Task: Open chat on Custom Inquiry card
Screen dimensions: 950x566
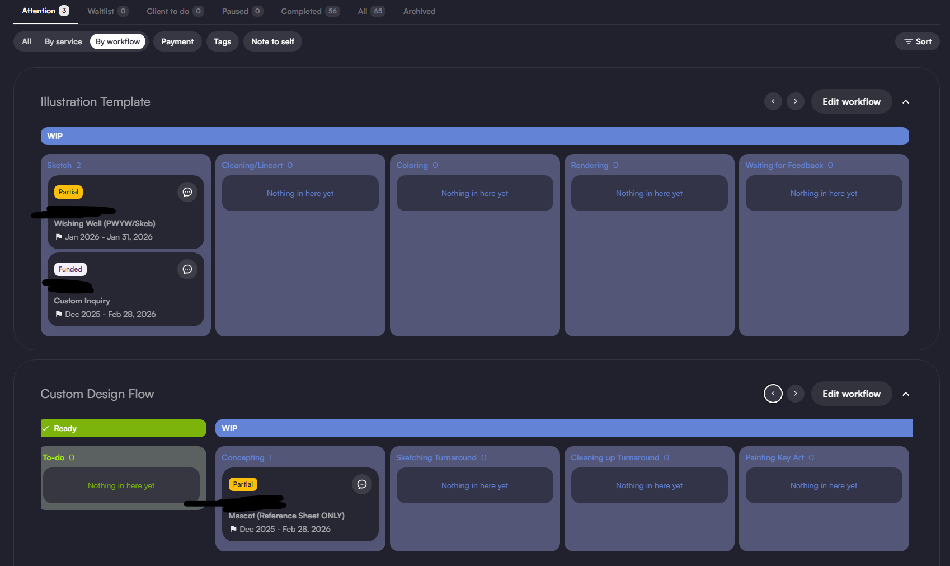Action: point(187,269)
